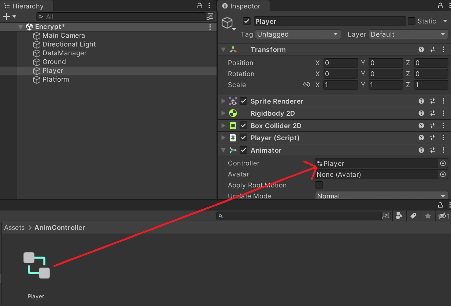
Task: Open the Layer dropdown (Default)
Action: 409,34
